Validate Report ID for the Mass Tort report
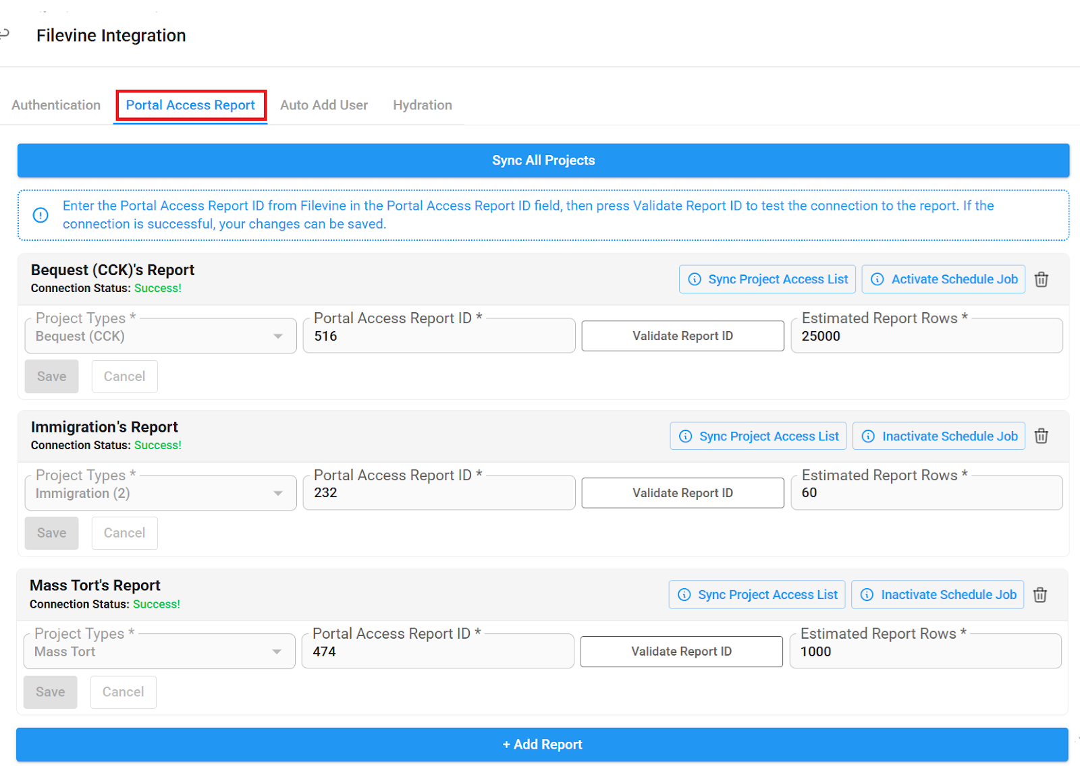Screen dimensions: 1080x775 pyautogui.click(x=681, y=652)
